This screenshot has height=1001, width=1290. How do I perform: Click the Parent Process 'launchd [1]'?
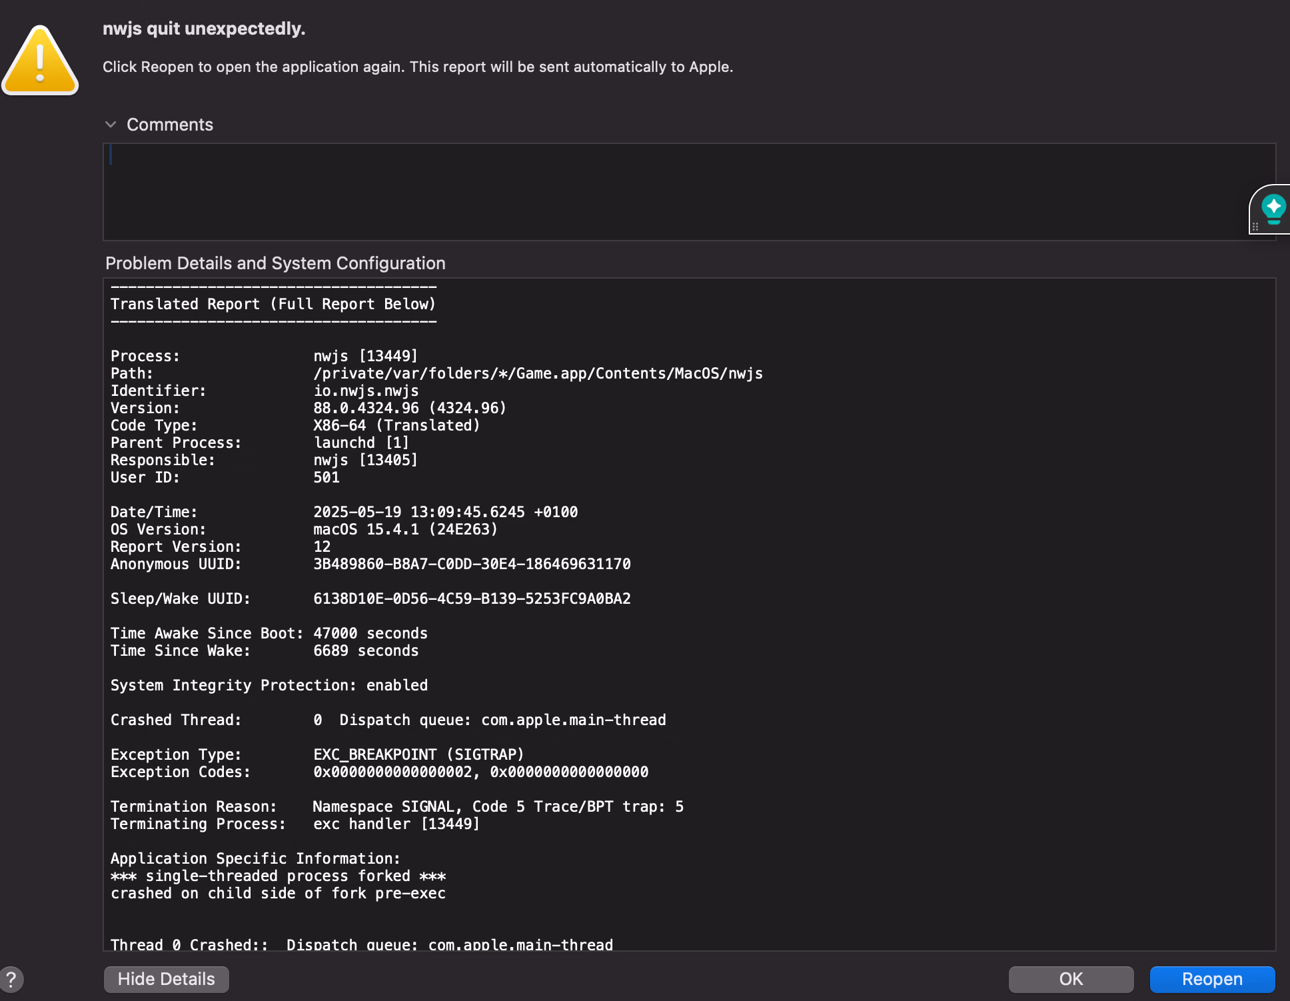[361, 443]
